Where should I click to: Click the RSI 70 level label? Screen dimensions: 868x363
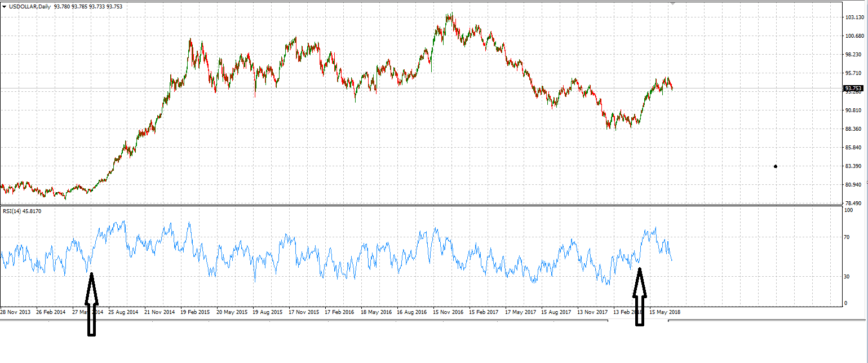point(847,237)
